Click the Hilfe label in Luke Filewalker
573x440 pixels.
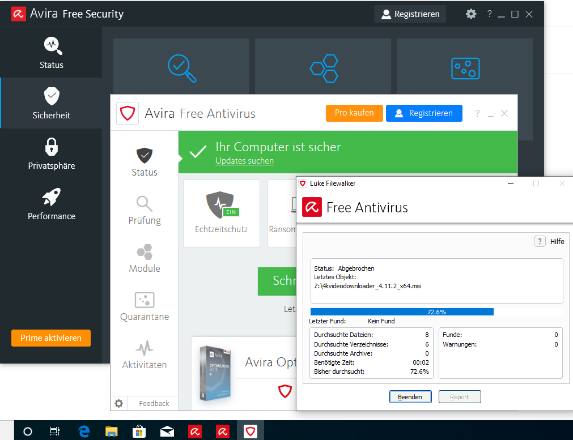(x=557, y=241)
